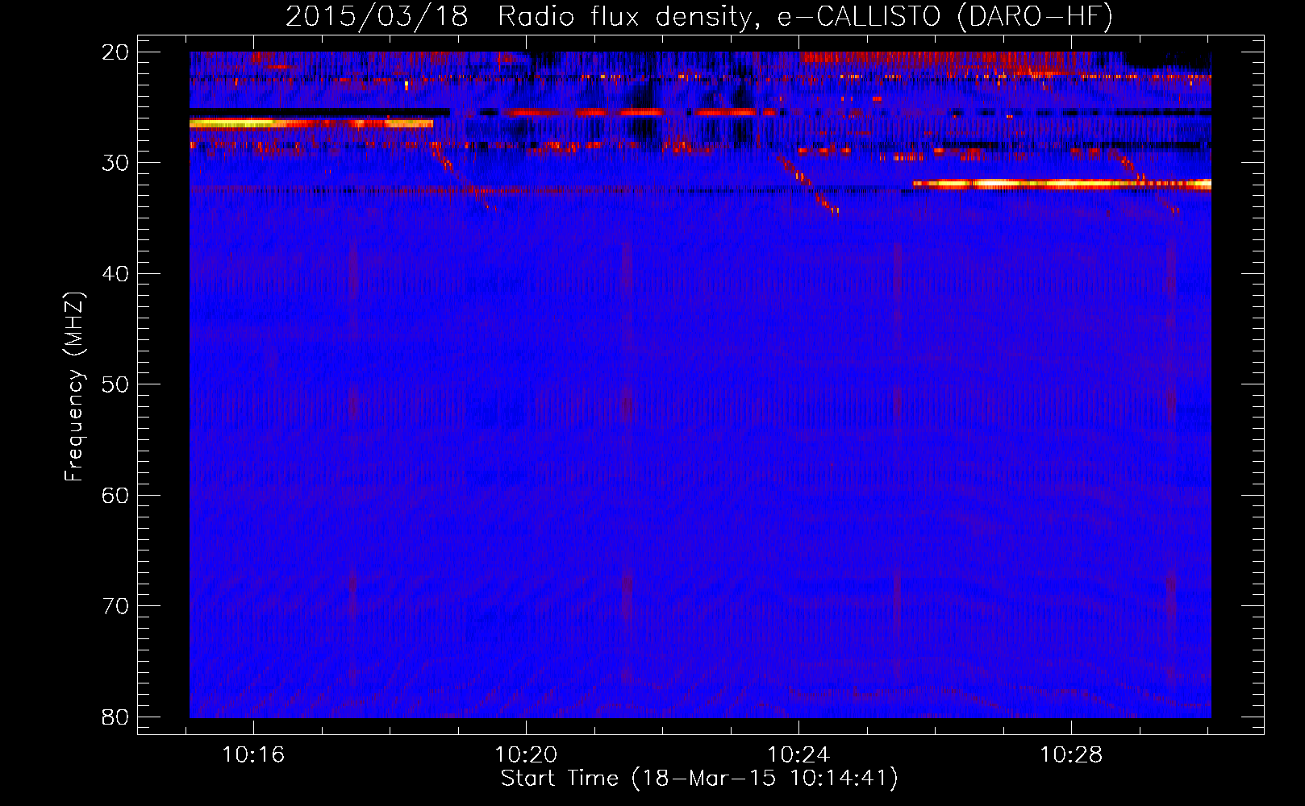1305x806 pixels.
Task: Click the bright yellow band near 26 MHz
Action: 311,123
